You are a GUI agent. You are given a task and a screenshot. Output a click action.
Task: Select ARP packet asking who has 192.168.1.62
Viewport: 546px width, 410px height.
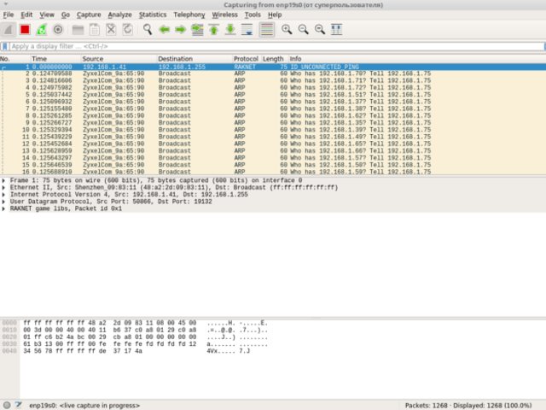coord(273,116)
